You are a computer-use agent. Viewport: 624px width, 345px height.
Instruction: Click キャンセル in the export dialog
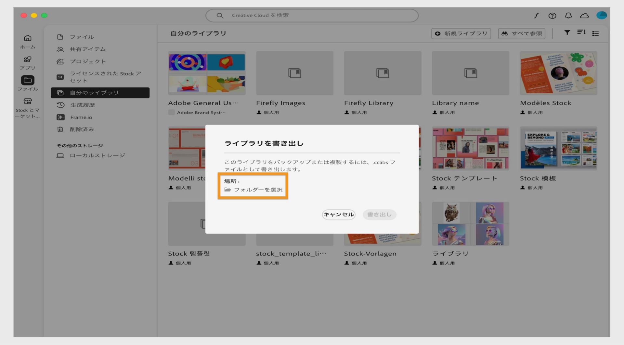pos(338,214)
